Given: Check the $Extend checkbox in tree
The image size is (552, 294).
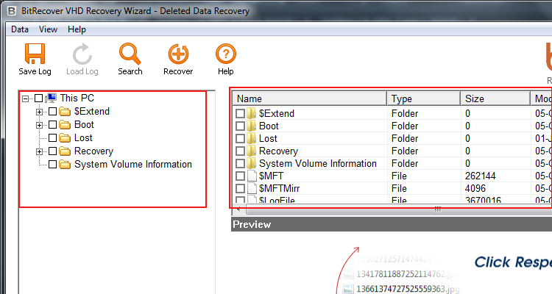Looking at the screenshot, I should [x=52, y=112].
